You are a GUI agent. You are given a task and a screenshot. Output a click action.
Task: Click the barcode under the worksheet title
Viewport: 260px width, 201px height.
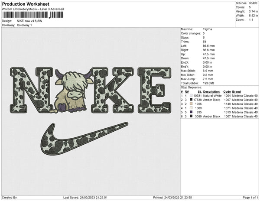[x=32, y=15]
